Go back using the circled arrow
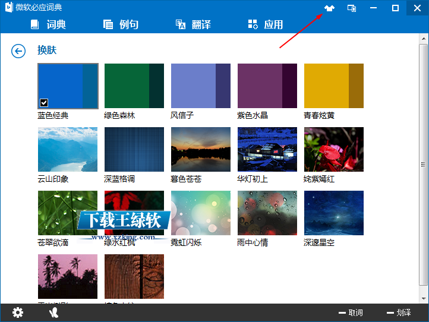The height and width of the screenshot is (322, 429). 18,51
